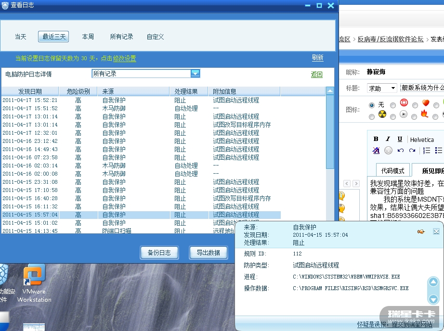Click the green 返回 link

click(316, 75)
